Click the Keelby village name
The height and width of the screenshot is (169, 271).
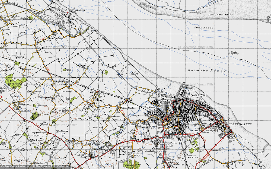coord(25,104)
